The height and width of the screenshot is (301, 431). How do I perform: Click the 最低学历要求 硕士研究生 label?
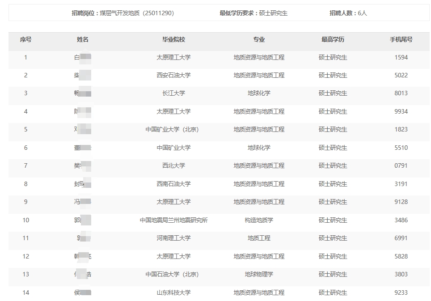(x=254, y=13)
